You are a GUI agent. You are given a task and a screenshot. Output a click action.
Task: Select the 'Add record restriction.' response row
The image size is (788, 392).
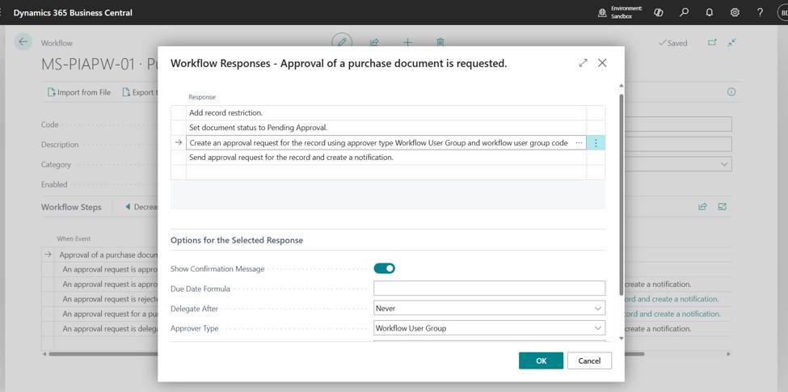(x=386, y=113)
